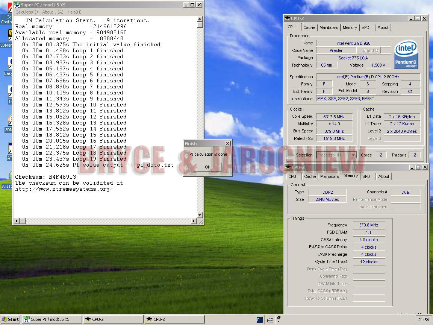
Task: Click Start button on the taskbar
Action: click(11, 319)
